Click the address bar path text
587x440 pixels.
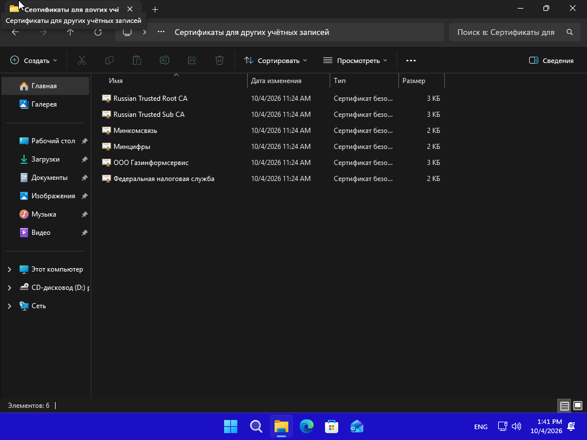click(252, 32)
